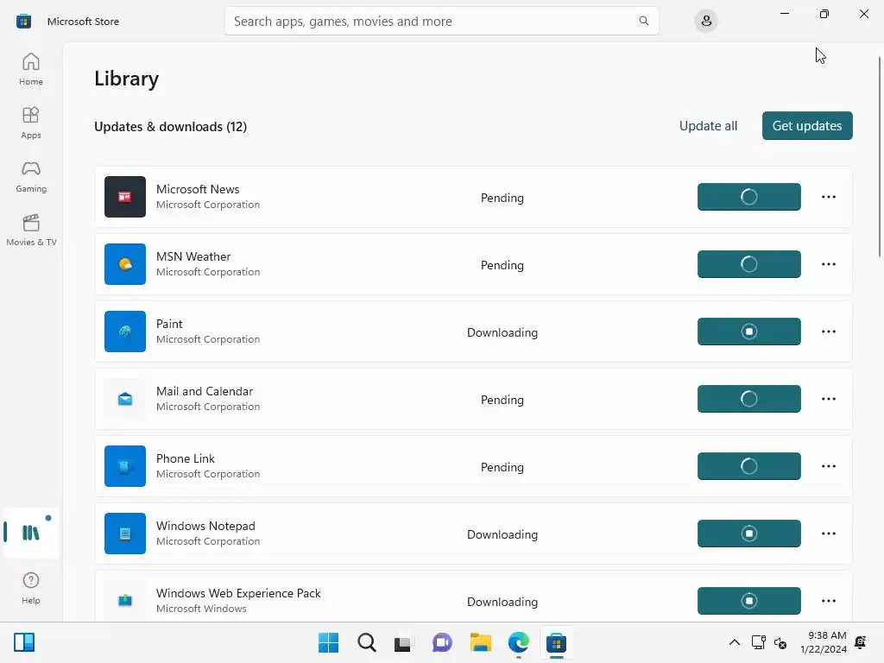This screenshot has width=884, height=663.
Task: Open the notification center icon
Action: coord(861,642)
